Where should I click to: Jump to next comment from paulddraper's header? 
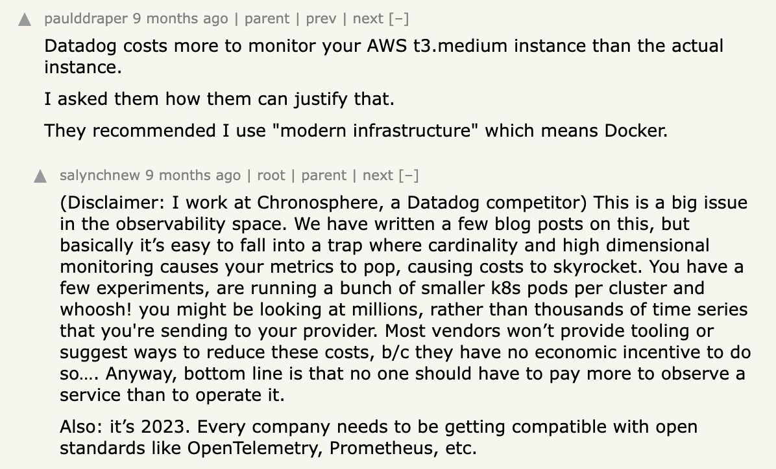pos(368,19)
